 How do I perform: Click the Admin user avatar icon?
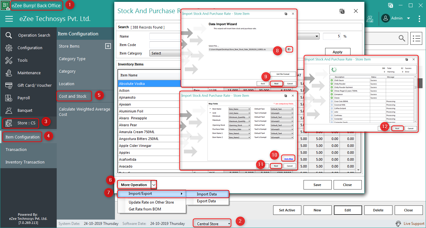(x=385, y=18)
